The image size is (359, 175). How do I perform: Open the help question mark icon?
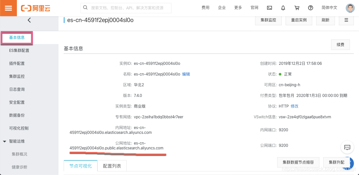pos(311,8)
